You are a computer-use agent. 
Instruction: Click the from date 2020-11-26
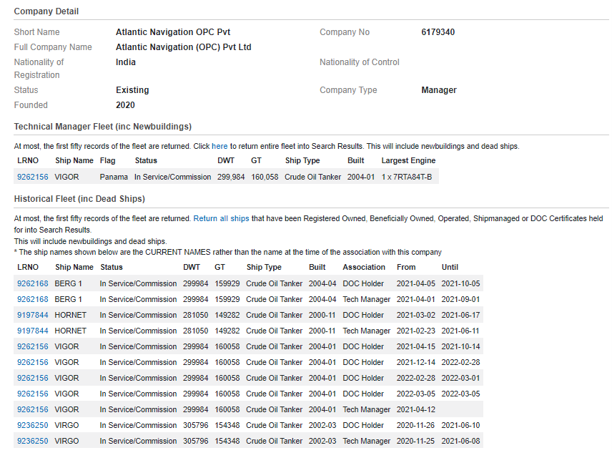(x=415, y=425)
